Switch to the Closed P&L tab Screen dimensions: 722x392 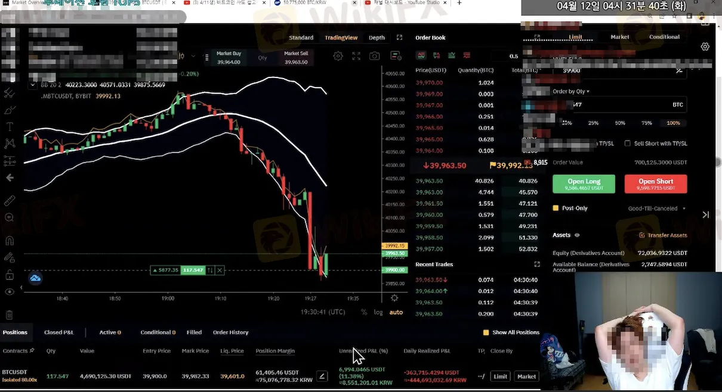coord(58,332)
